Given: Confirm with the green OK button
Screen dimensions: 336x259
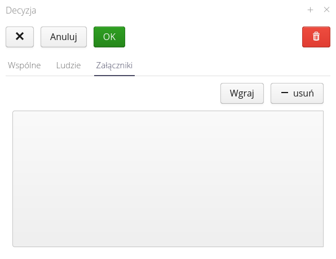Looking at the screenshot, I should (109, 37).
